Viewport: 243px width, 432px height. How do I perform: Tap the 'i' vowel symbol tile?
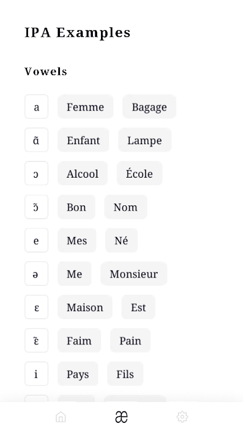pyautogui.click(x=36, y=374)
